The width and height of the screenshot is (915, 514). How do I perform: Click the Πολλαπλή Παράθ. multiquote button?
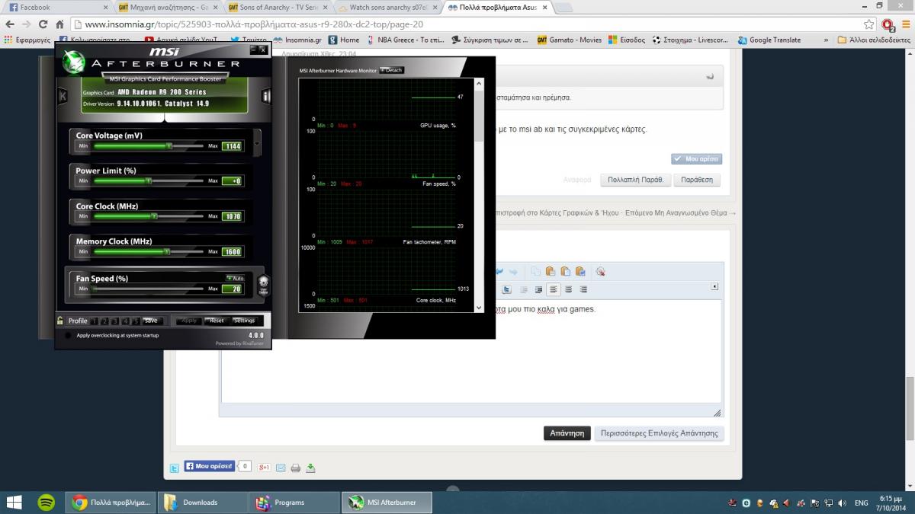tap(636, 180)
